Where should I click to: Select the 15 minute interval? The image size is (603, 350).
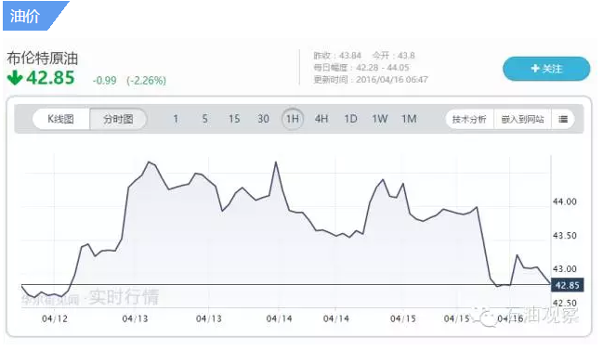pyautogui.click(x=234, y=119)
